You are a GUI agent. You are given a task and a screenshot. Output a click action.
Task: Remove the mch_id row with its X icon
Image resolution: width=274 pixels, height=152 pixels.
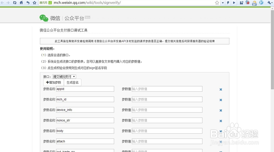221,100
